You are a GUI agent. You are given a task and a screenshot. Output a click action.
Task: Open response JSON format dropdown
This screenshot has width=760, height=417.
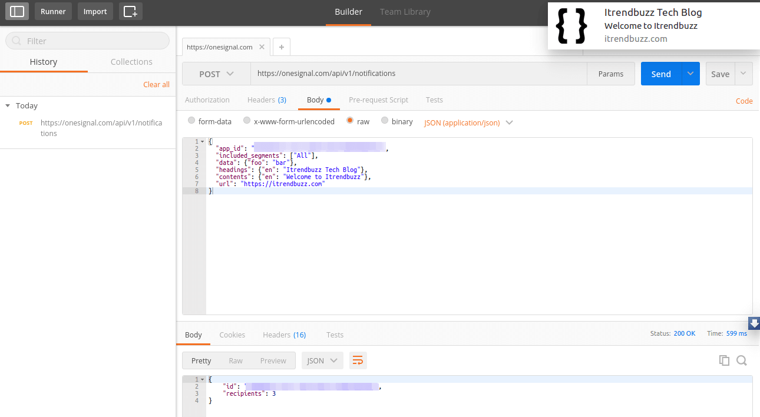click(322, 360)
